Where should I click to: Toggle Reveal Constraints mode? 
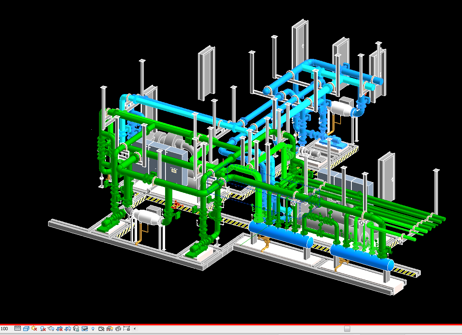(127, 329)
